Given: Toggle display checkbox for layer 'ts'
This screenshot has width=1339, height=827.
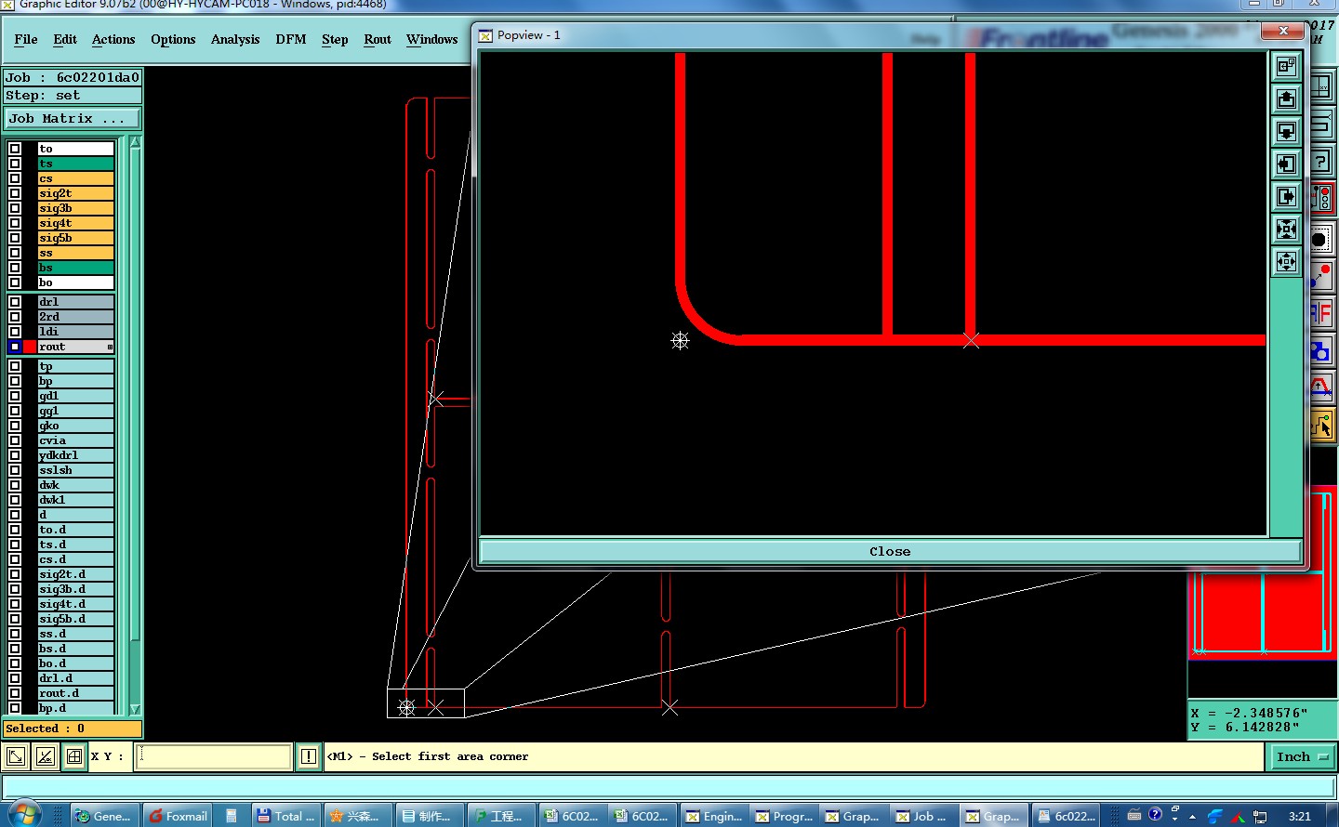Looking at the screenshot, I should pos(15,164).
